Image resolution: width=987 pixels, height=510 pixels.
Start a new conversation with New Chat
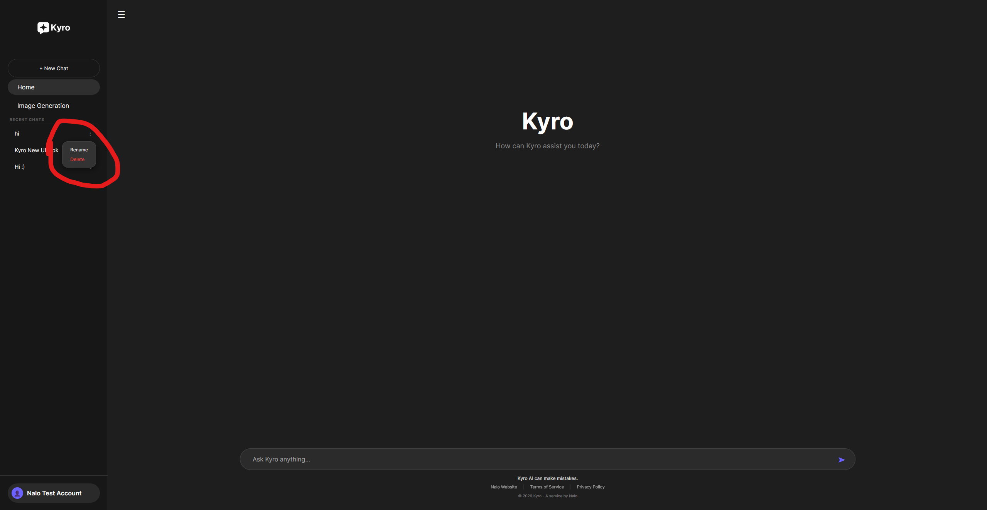[x=54, y=68]
